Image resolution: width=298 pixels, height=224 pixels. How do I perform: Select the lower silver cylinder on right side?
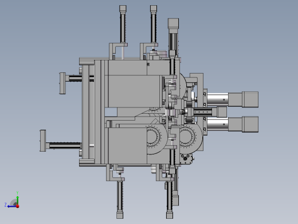pyautogui.click(x=218, y=124)
